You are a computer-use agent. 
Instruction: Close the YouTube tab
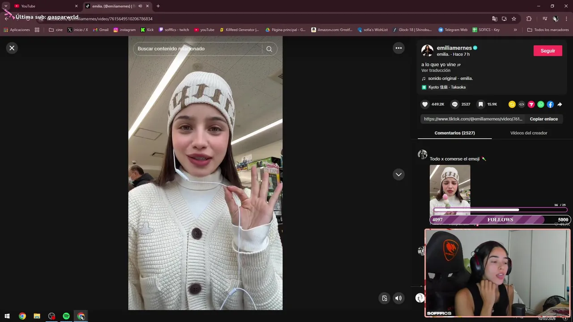pos(76,6)
